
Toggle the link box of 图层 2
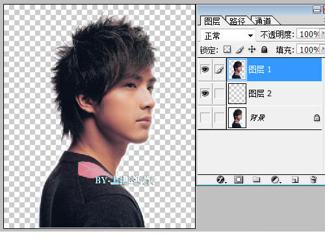(219, 94)
